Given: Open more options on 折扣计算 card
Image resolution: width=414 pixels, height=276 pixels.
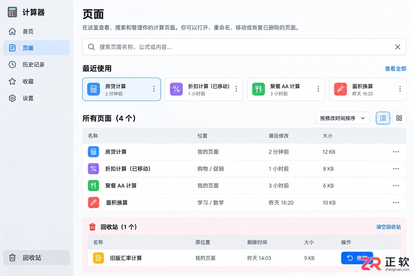Looking at the screenshot, I should pyautogui.click(x=236, y=89).
